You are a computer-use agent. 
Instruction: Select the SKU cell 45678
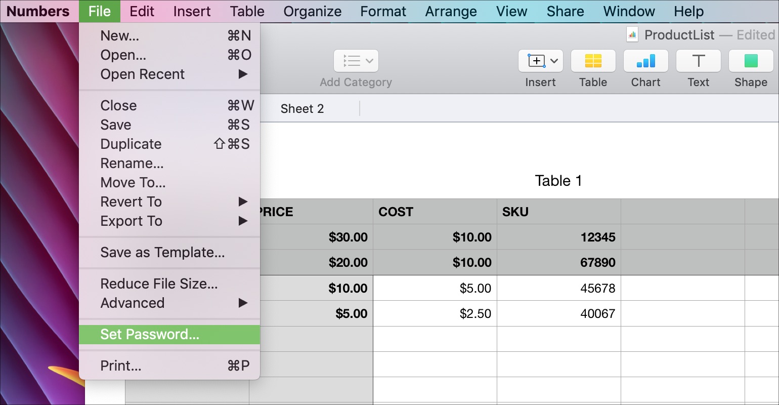559,288
